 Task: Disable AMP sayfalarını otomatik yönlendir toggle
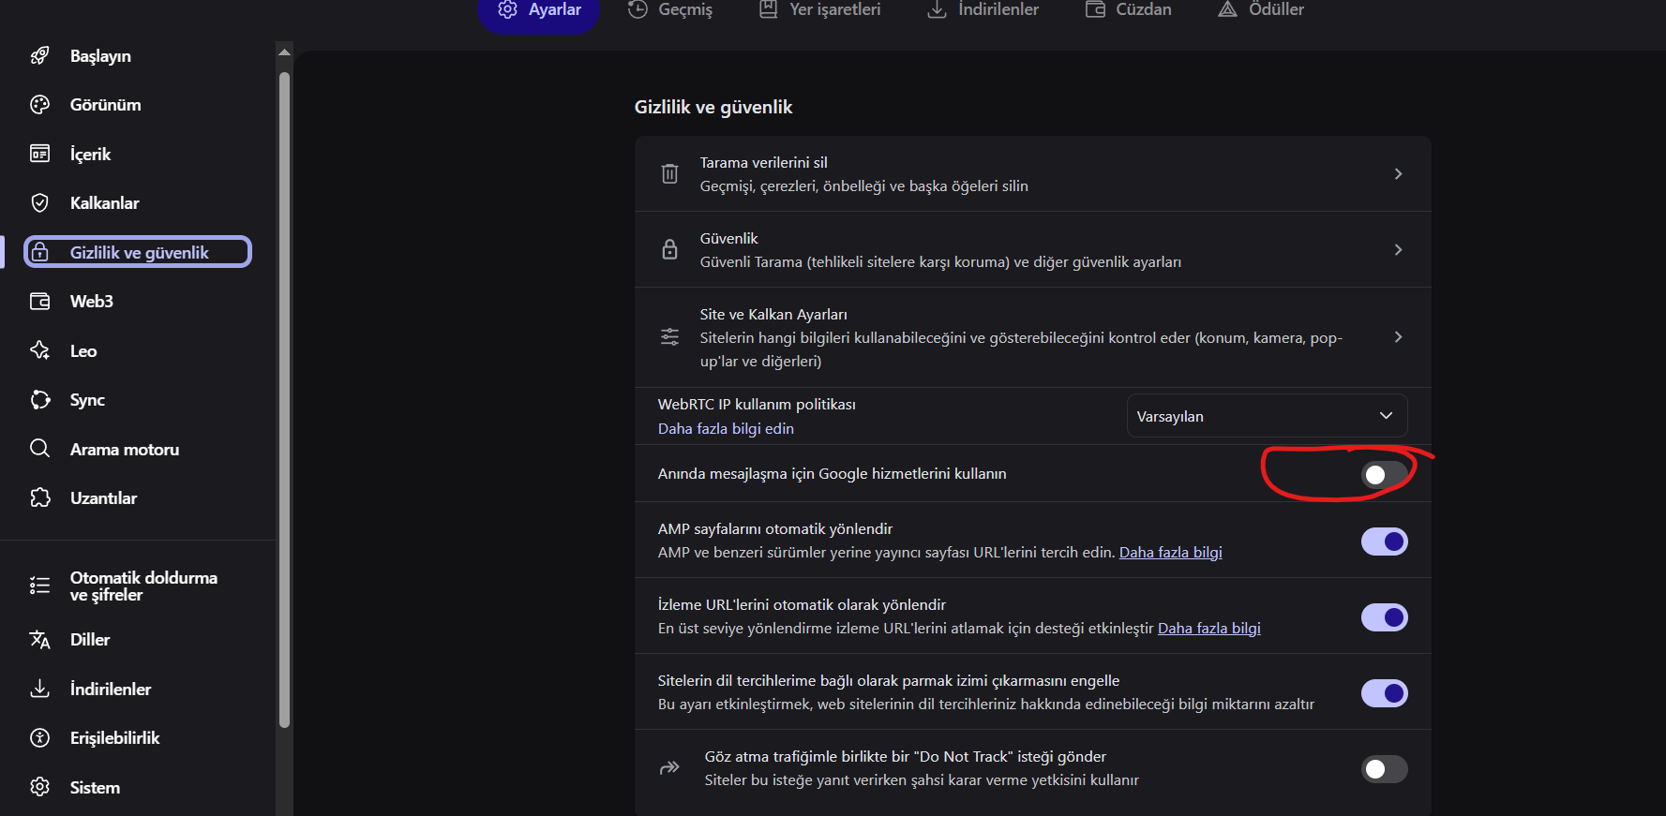(x=1384, y=542)
